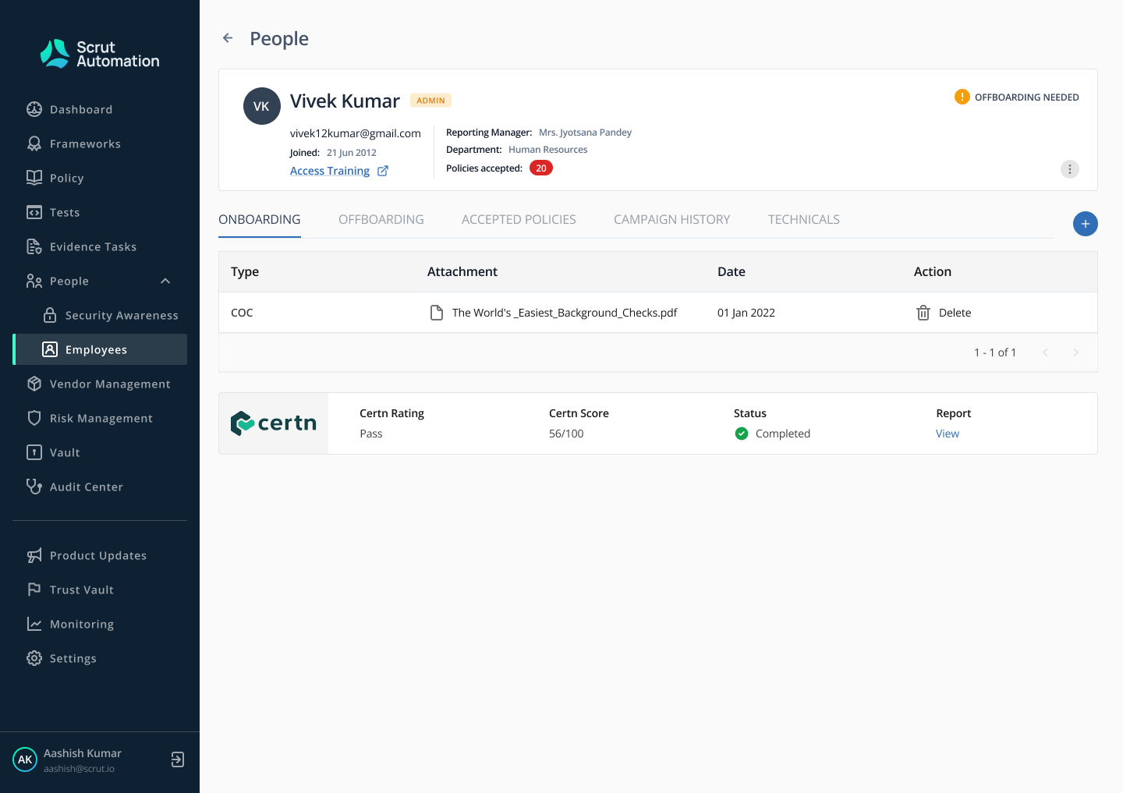
Task: Click the Security Awareness lock icon
Action: point(50,315)
